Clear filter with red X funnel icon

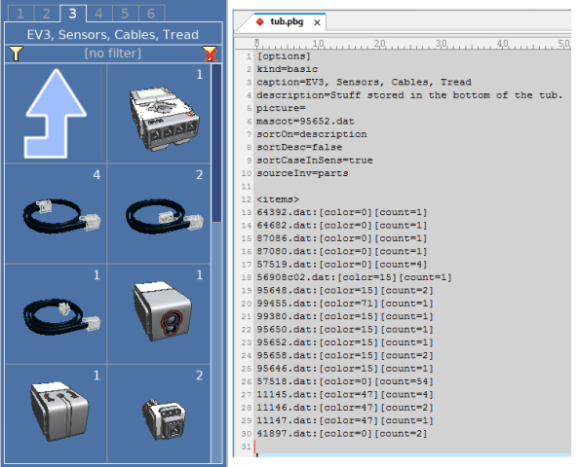[211, 54]
